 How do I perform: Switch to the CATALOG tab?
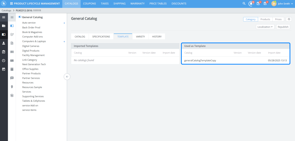(x=80, y=36)
